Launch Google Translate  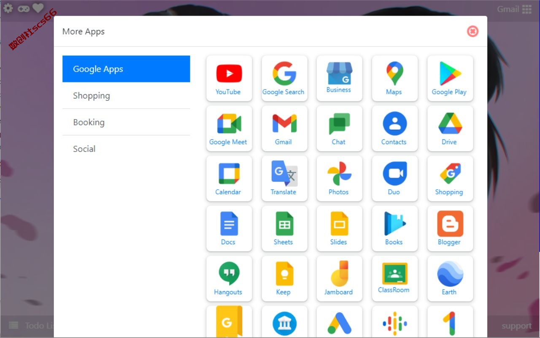tap(284, 178)
